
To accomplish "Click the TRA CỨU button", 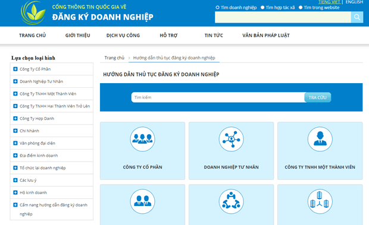I will [318, 97].
